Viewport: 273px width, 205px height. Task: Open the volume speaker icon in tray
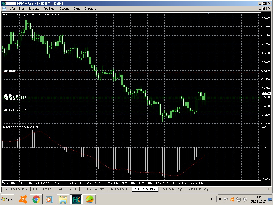click(x=245, y=199)
